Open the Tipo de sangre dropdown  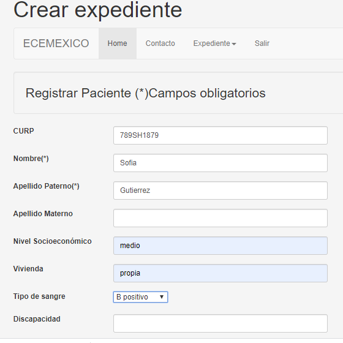[x=140, y=297]
